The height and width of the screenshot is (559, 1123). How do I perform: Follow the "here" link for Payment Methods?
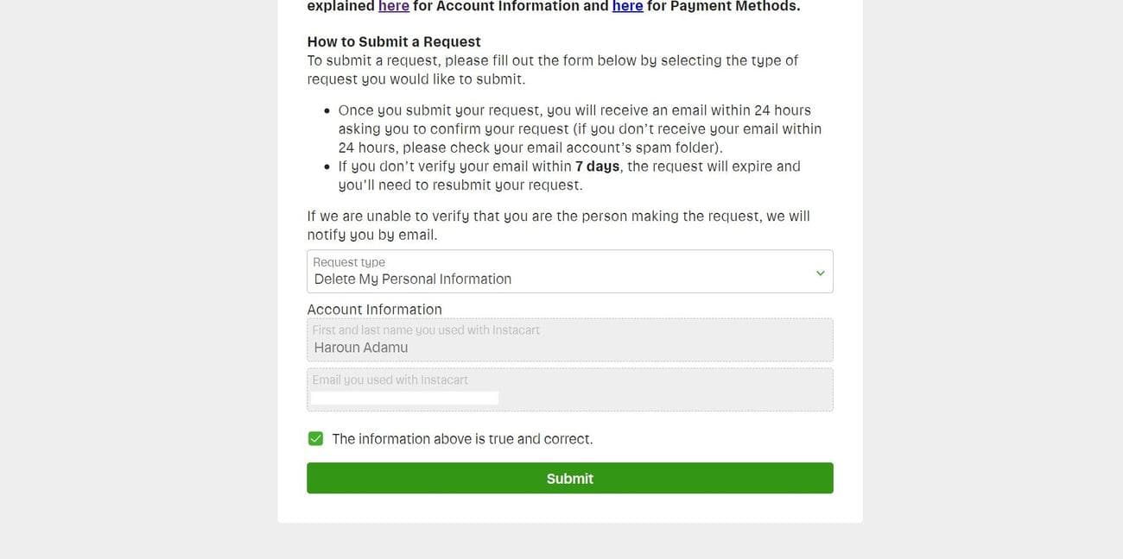(627, 6)
